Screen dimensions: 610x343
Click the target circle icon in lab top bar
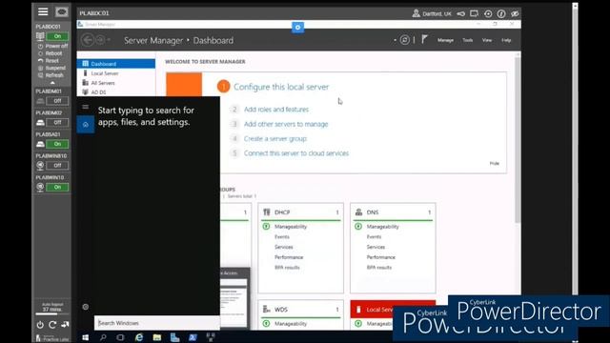488,13
